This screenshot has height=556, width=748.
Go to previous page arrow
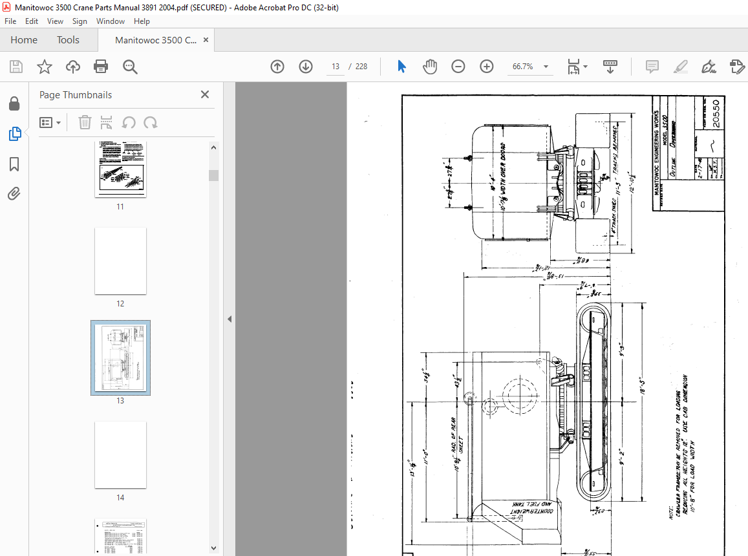277,67
